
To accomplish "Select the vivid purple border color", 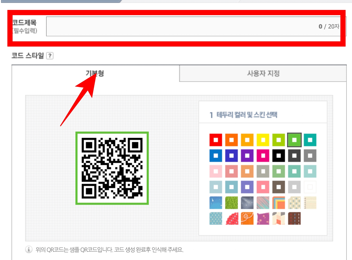I will click(247, 156).
